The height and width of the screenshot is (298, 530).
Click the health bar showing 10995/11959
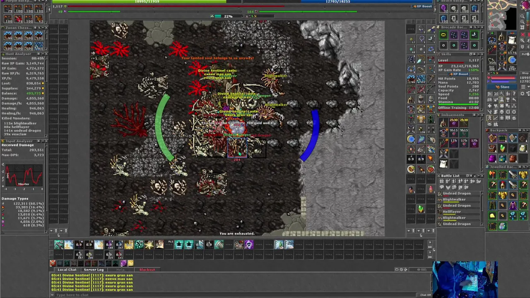tap(147, 2)
